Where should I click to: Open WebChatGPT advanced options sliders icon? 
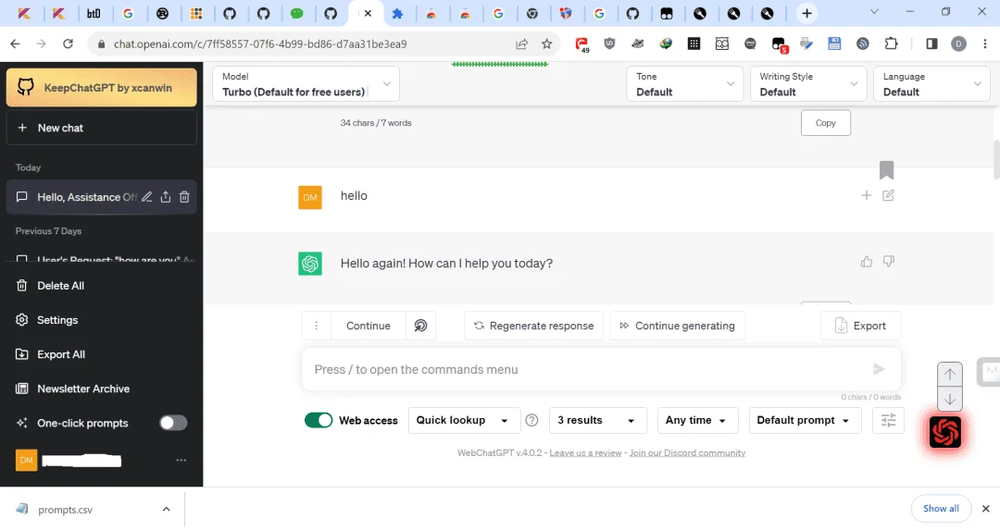pyautogui.click(x=888, y=420)
